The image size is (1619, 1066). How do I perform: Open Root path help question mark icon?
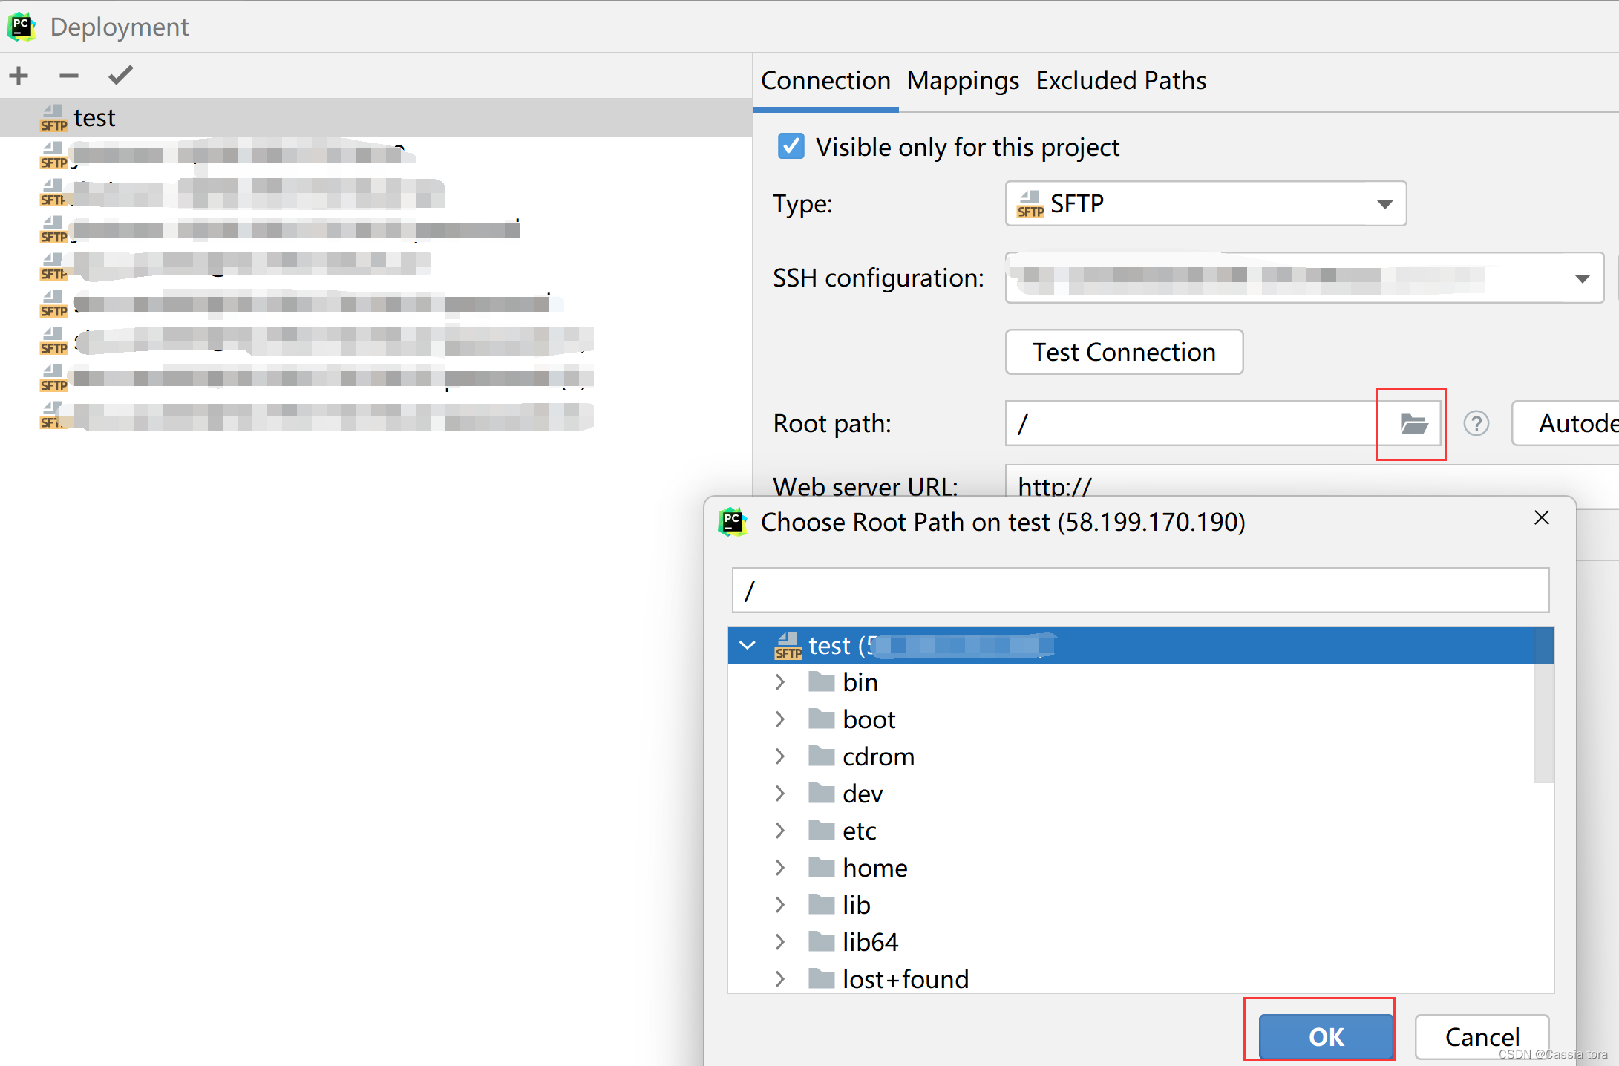1476,424
